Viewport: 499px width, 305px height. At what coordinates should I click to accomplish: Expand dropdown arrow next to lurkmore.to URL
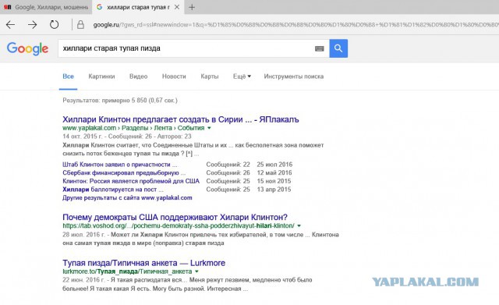tap(196, 271)
